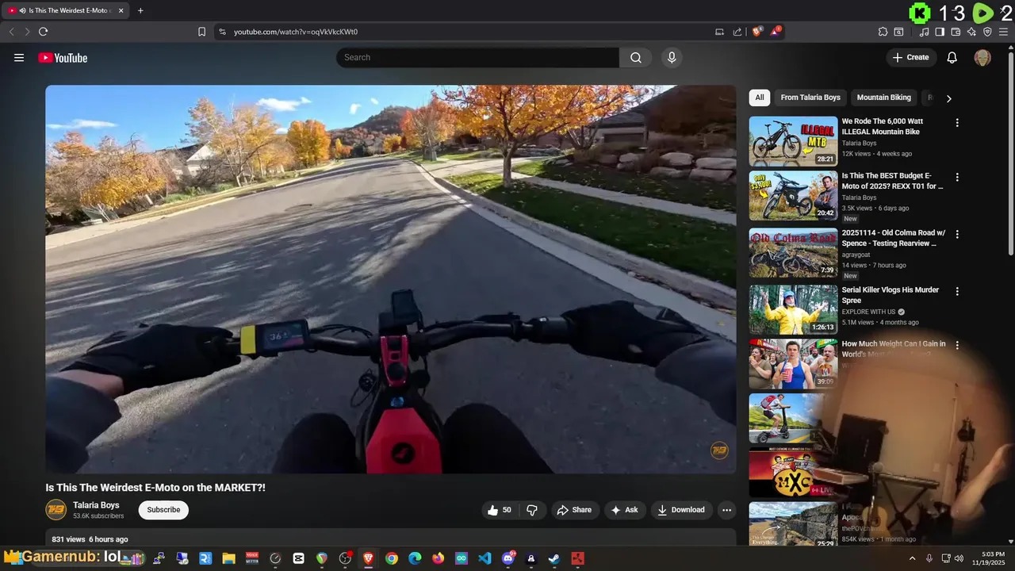This screenshot has height=571, width=1015.
Task: Reload the current page
Action: coord(43,32)
